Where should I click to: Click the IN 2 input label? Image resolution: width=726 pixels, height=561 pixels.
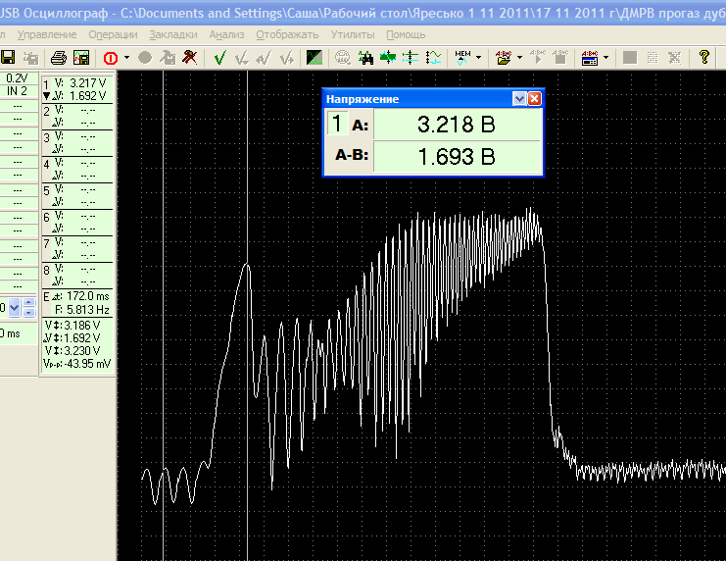17,91
